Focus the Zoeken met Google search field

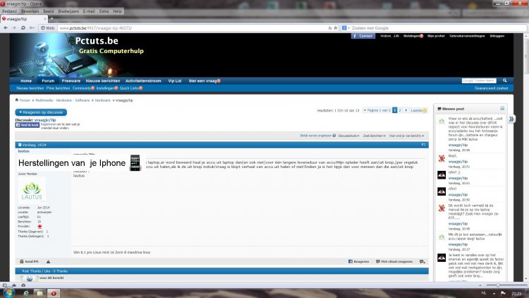pos(439,28)
